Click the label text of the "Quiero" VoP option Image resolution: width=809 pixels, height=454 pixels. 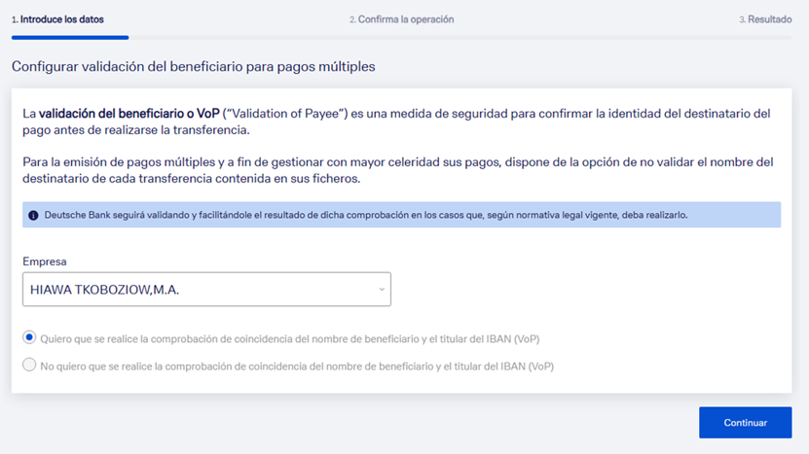tap(289, 339)
